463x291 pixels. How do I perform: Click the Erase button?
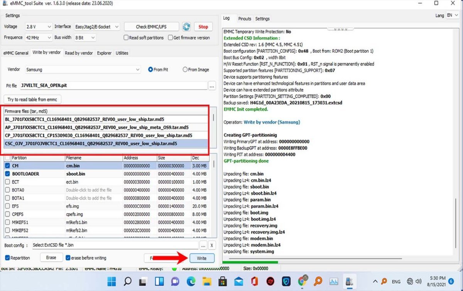click(x=51, y=257)
